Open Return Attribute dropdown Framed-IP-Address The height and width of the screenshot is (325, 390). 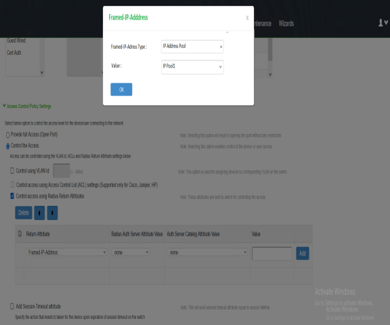(x=66, y=252)
